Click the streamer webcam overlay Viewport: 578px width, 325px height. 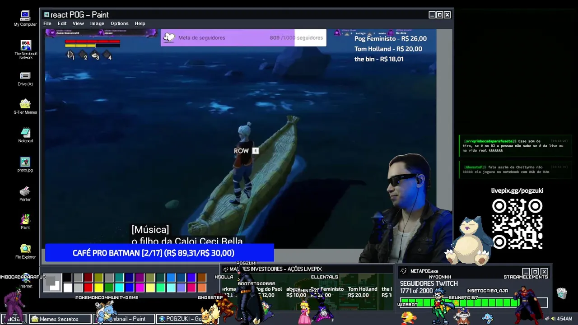406,209
